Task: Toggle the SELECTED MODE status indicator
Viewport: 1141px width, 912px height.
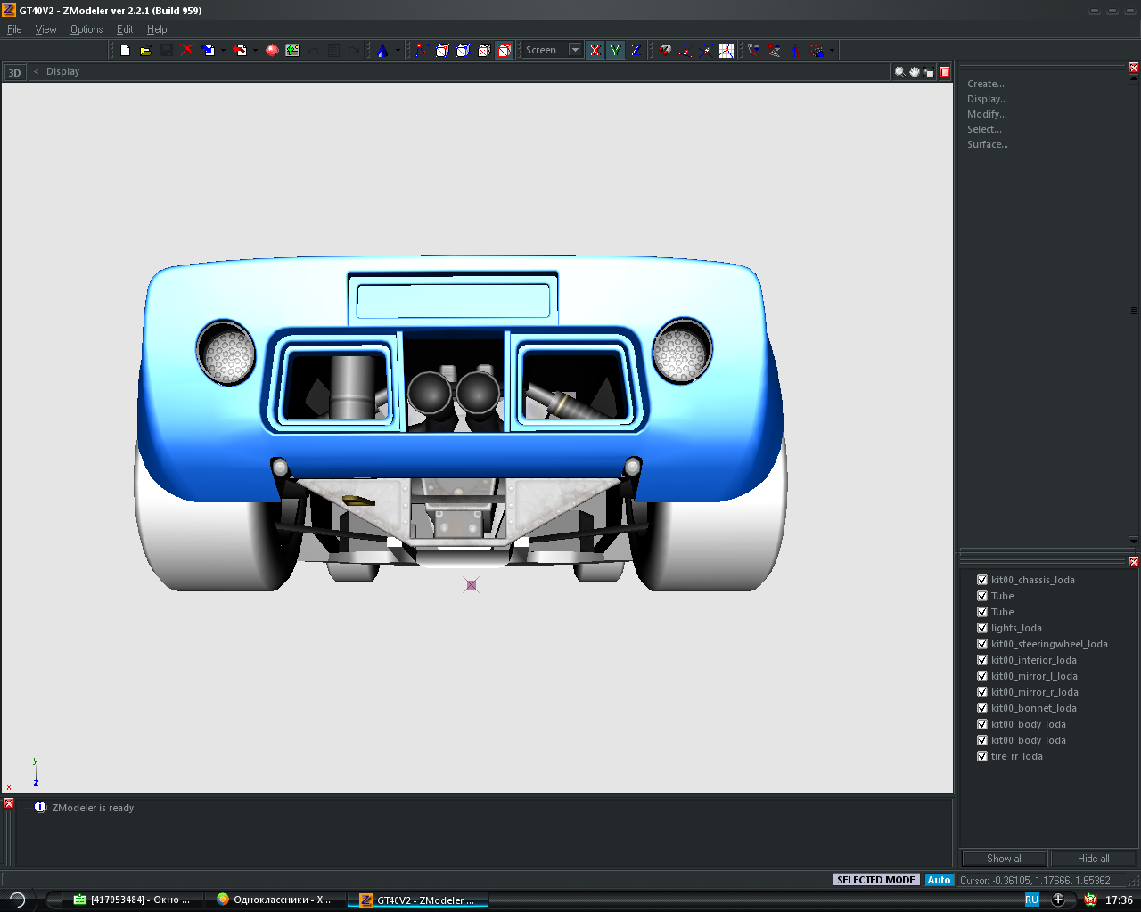Action: tap(876, 880)
